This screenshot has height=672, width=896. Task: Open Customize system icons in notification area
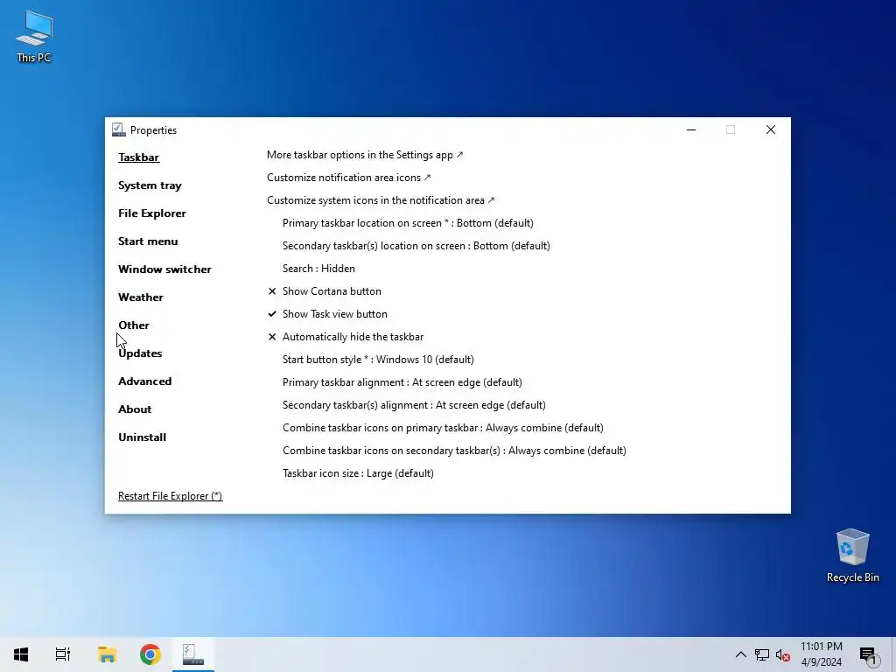[x=381, y=200]
